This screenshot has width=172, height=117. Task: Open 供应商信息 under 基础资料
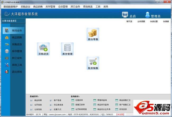(56, 105)
